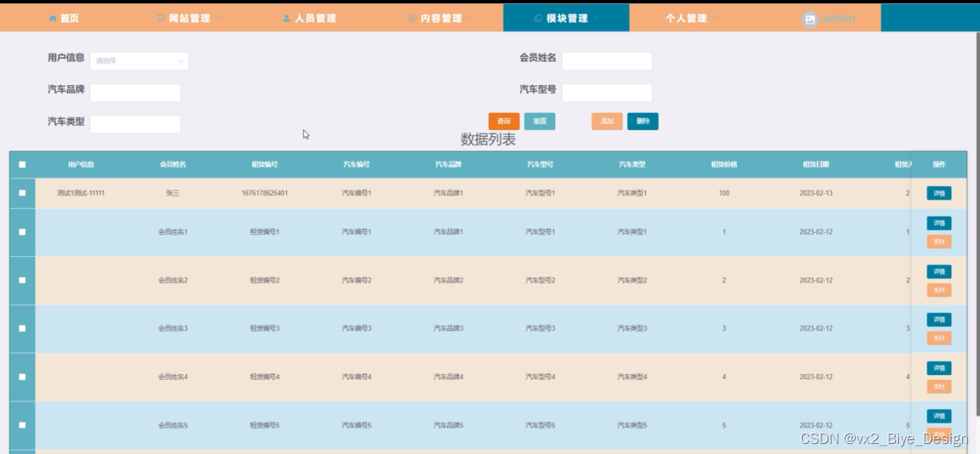Image resolution: width=980 pixels, height=454 pixels.
Task: Select the 租赁编号3 cell
Action: (x=265, y=329)
